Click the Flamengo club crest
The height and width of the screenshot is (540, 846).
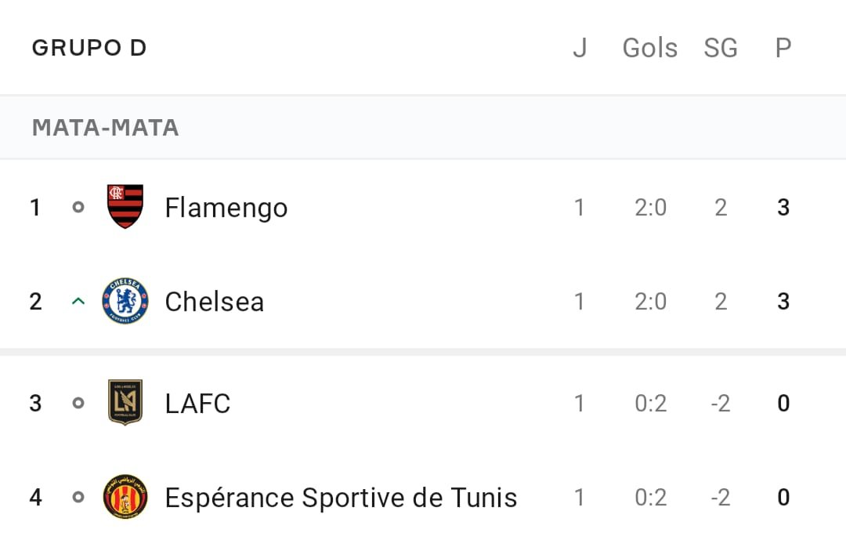(x=125, y=207)
